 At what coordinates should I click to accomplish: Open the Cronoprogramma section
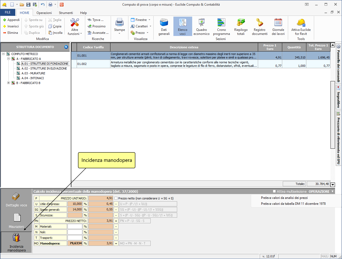(x=221, y=27)
